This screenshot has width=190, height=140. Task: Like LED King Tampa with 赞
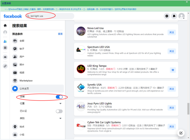pos(173,70)
